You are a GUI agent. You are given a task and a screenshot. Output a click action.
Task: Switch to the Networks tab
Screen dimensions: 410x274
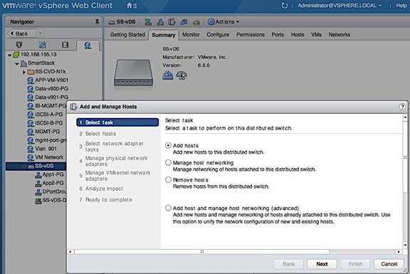click(340, 34)
